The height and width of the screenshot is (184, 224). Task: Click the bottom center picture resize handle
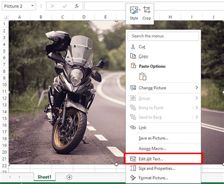[116, 165]
